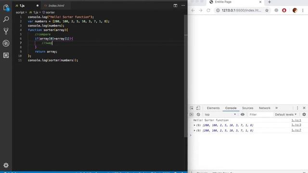Open the Console tab in DevTools
Image resolution: width=308 pixels, height=173 pixels.
(x=231, y=108)
